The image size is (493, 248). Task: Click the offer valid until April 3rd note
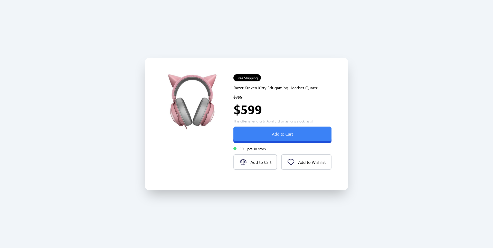coord(273,121)
